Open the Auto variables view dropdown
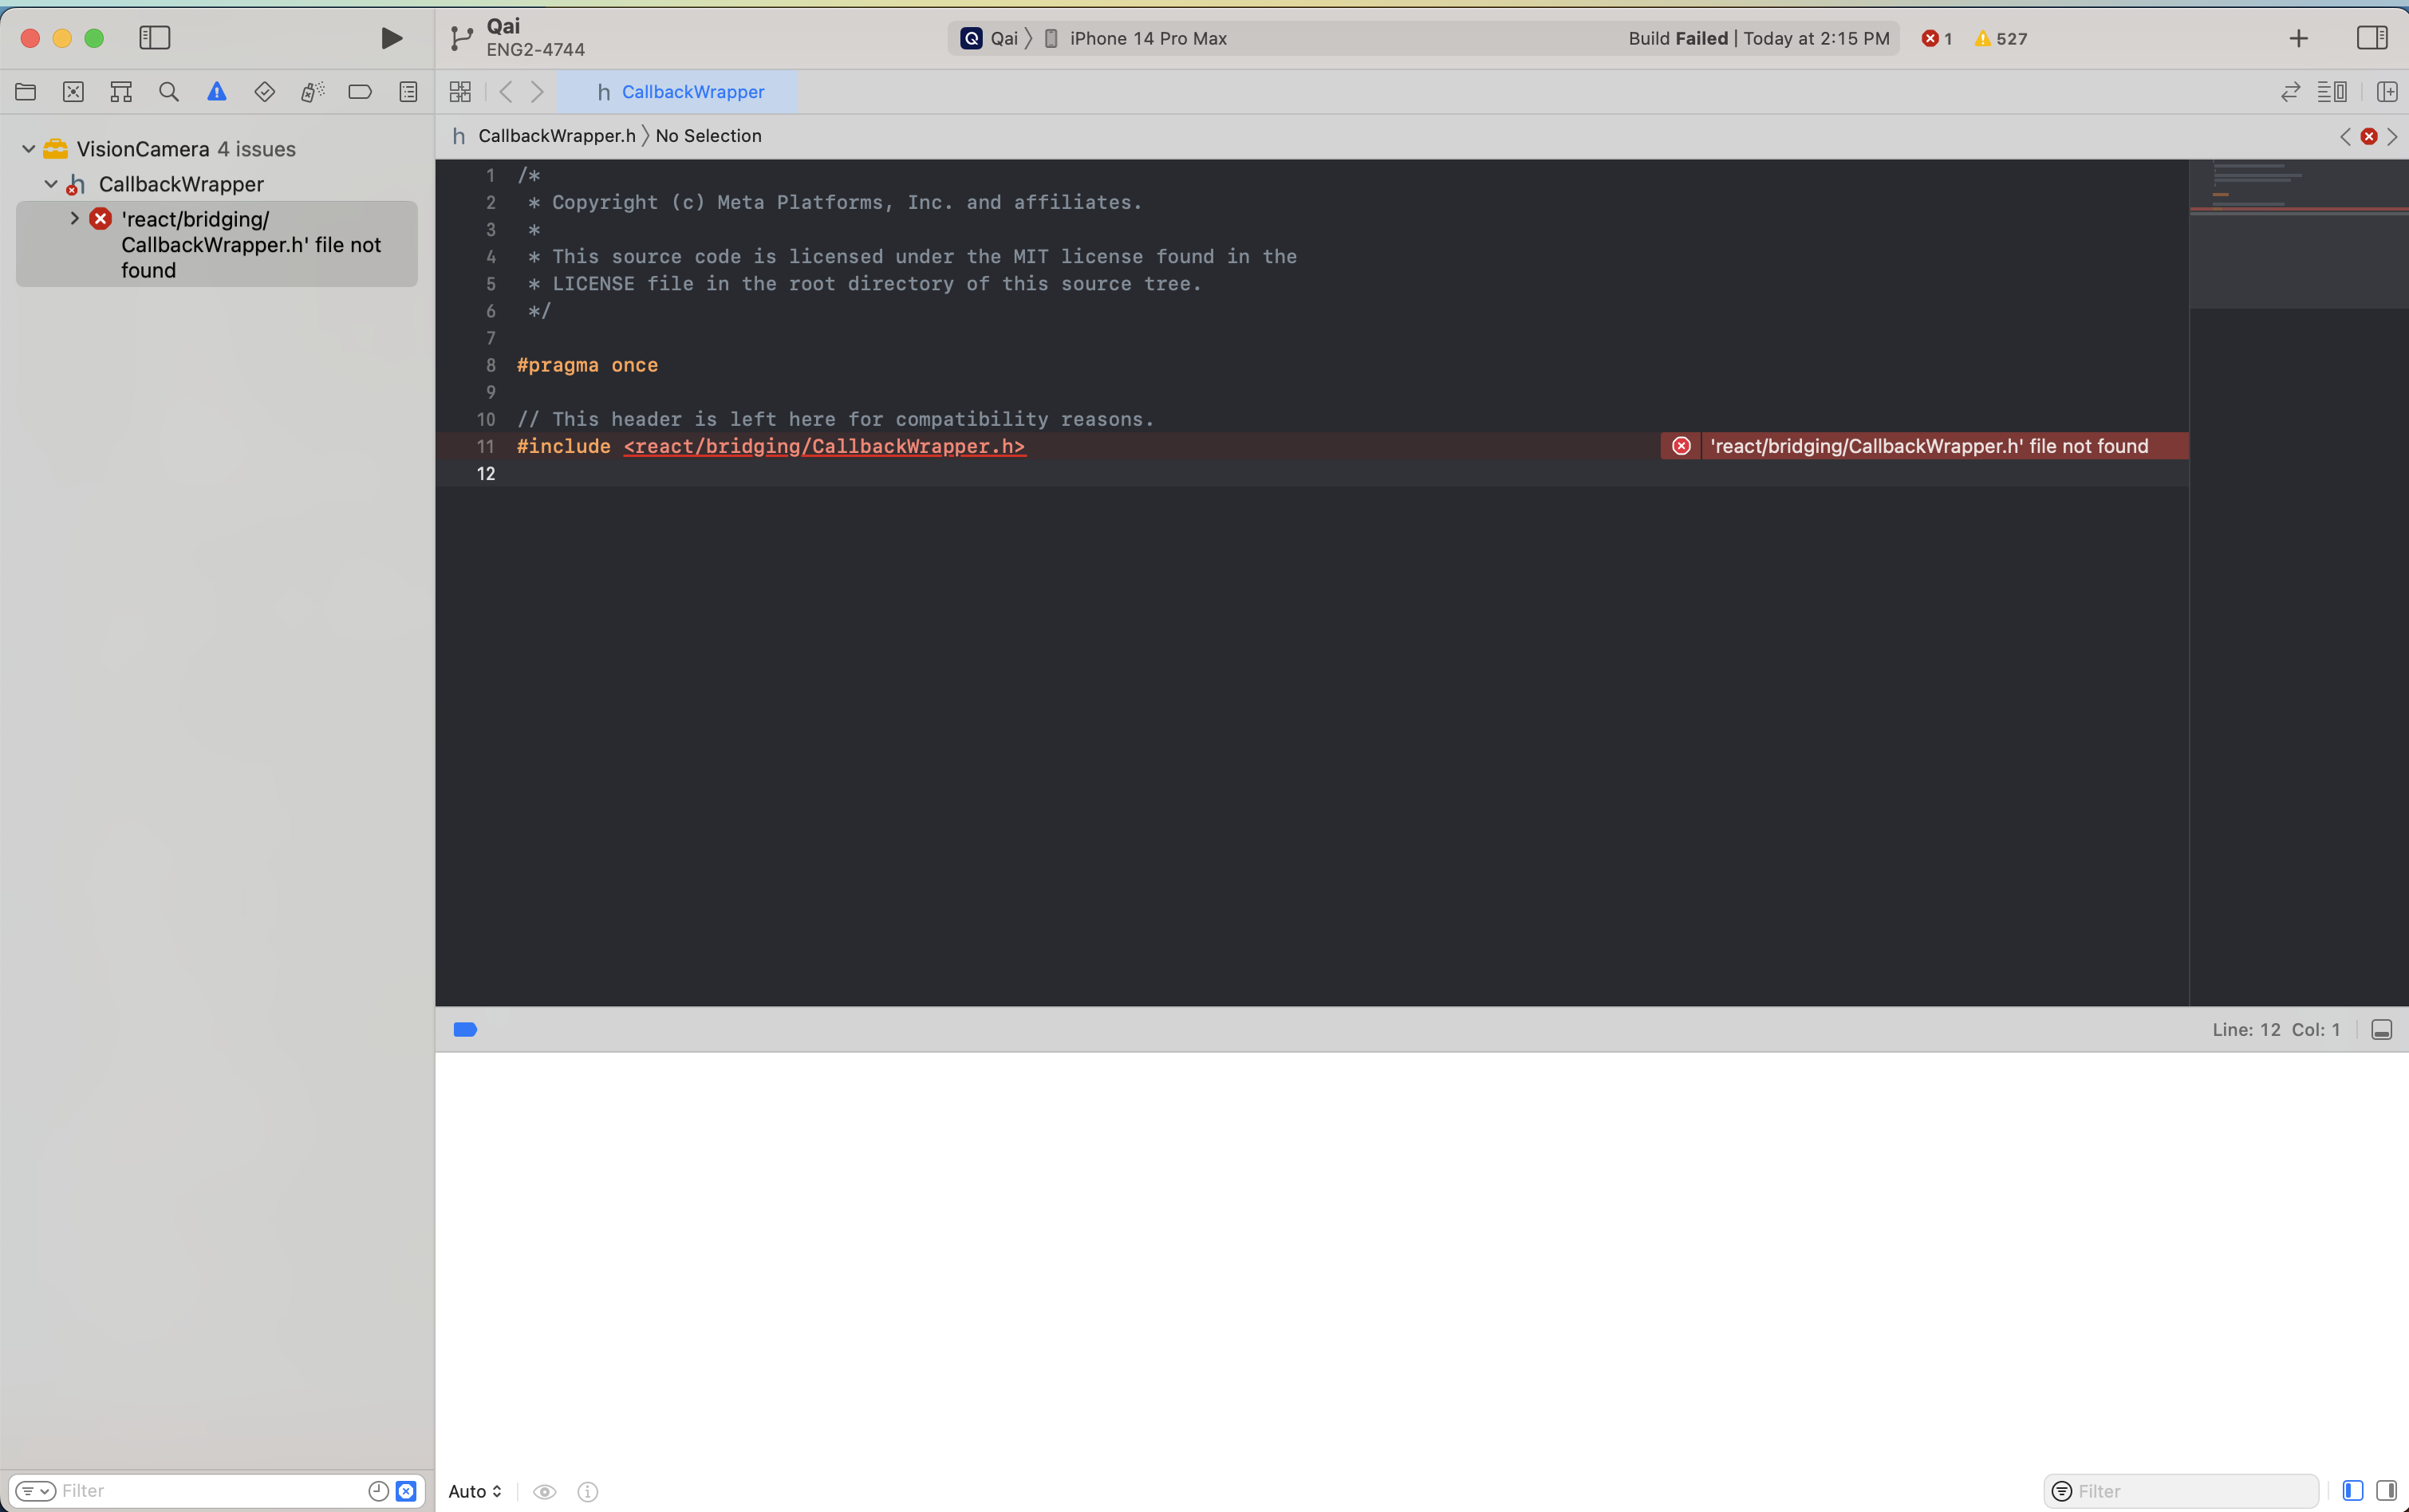Image resolution: width=2409 pixels, height=1512 pixels. (474, 1491)
